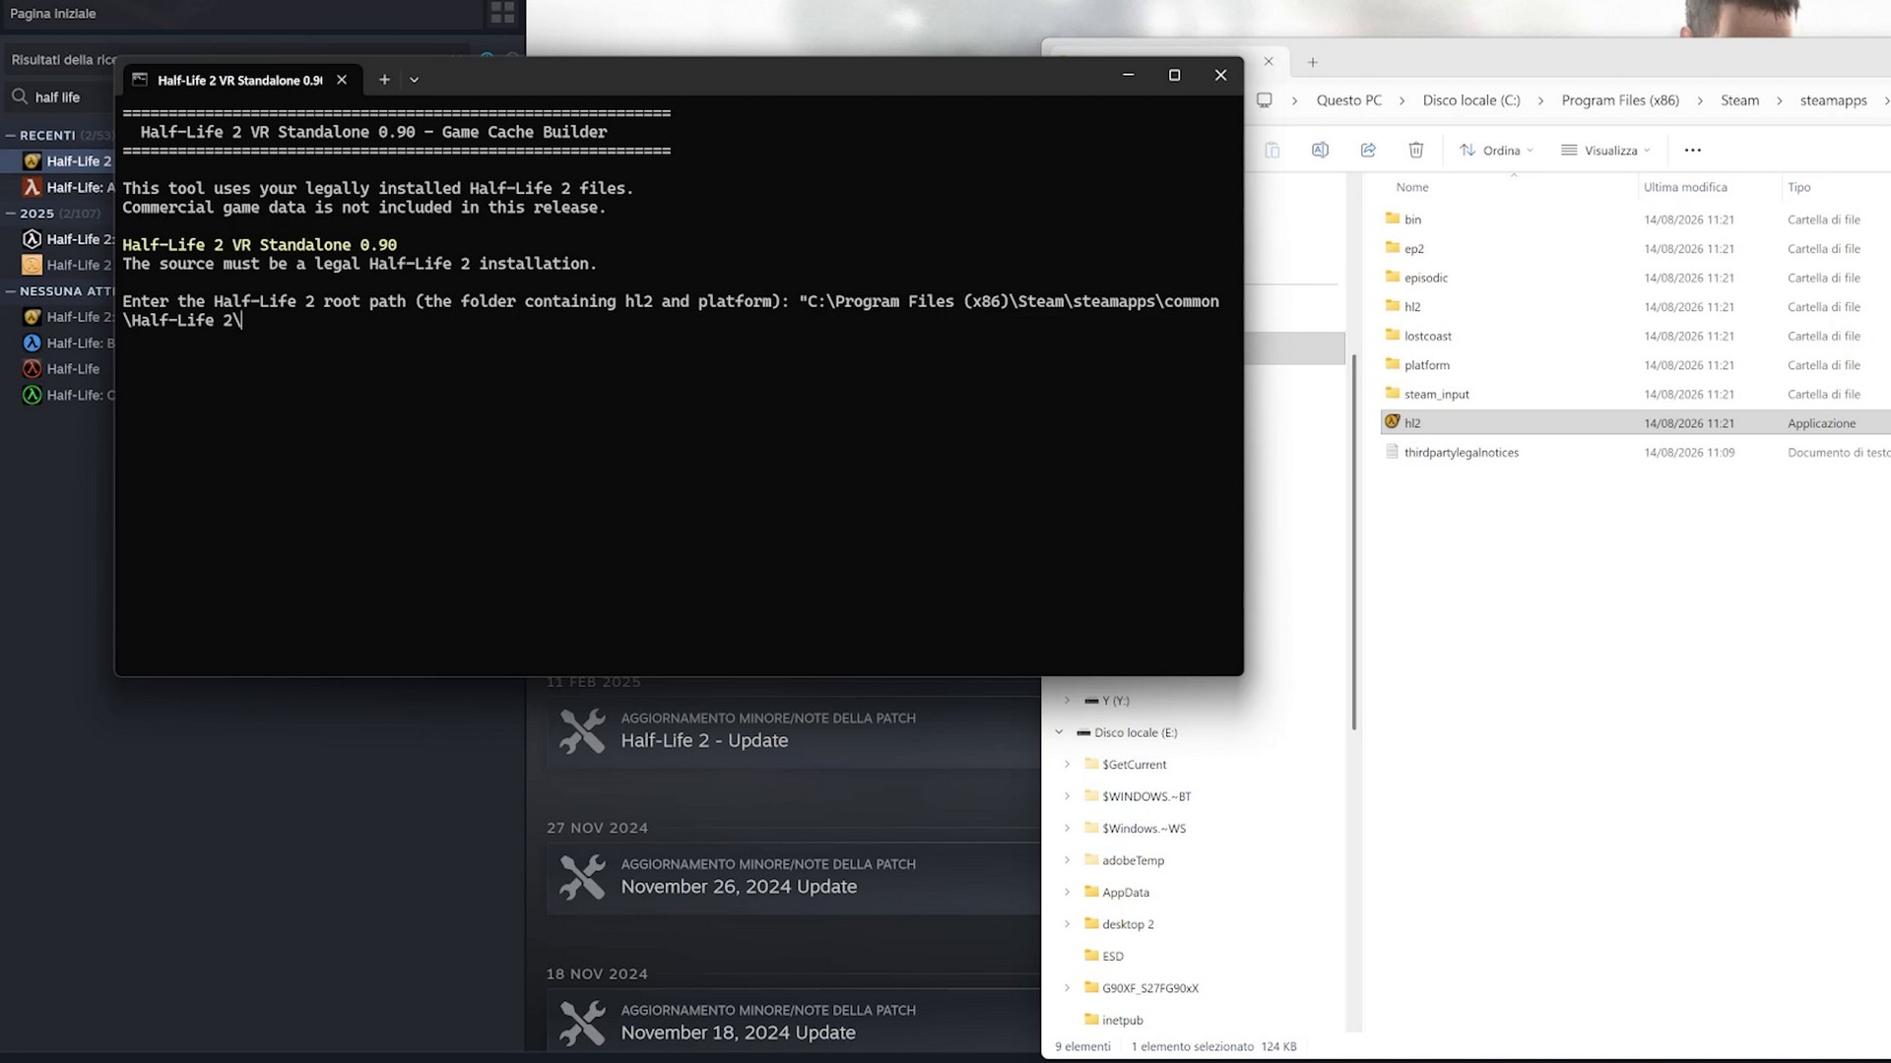
Task: Open the November 18, 2024 Update post
Action: 738,1032
